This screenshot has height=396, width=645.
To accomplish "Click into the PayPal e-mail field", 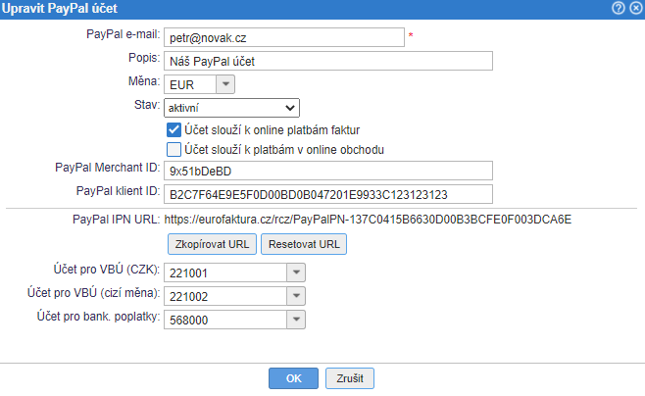I will click(x=283, y=37).
